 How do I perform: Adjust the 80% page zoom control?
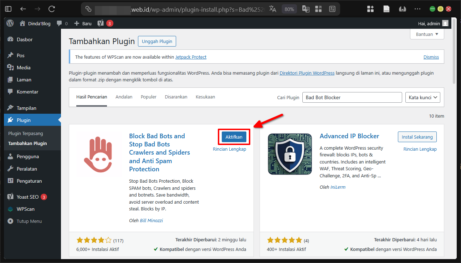click(289, 9)
